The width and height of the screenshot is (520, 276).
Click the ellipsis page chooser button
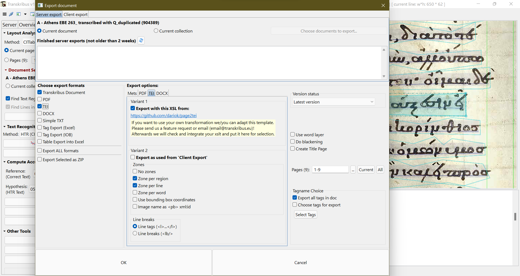(353, 170)
